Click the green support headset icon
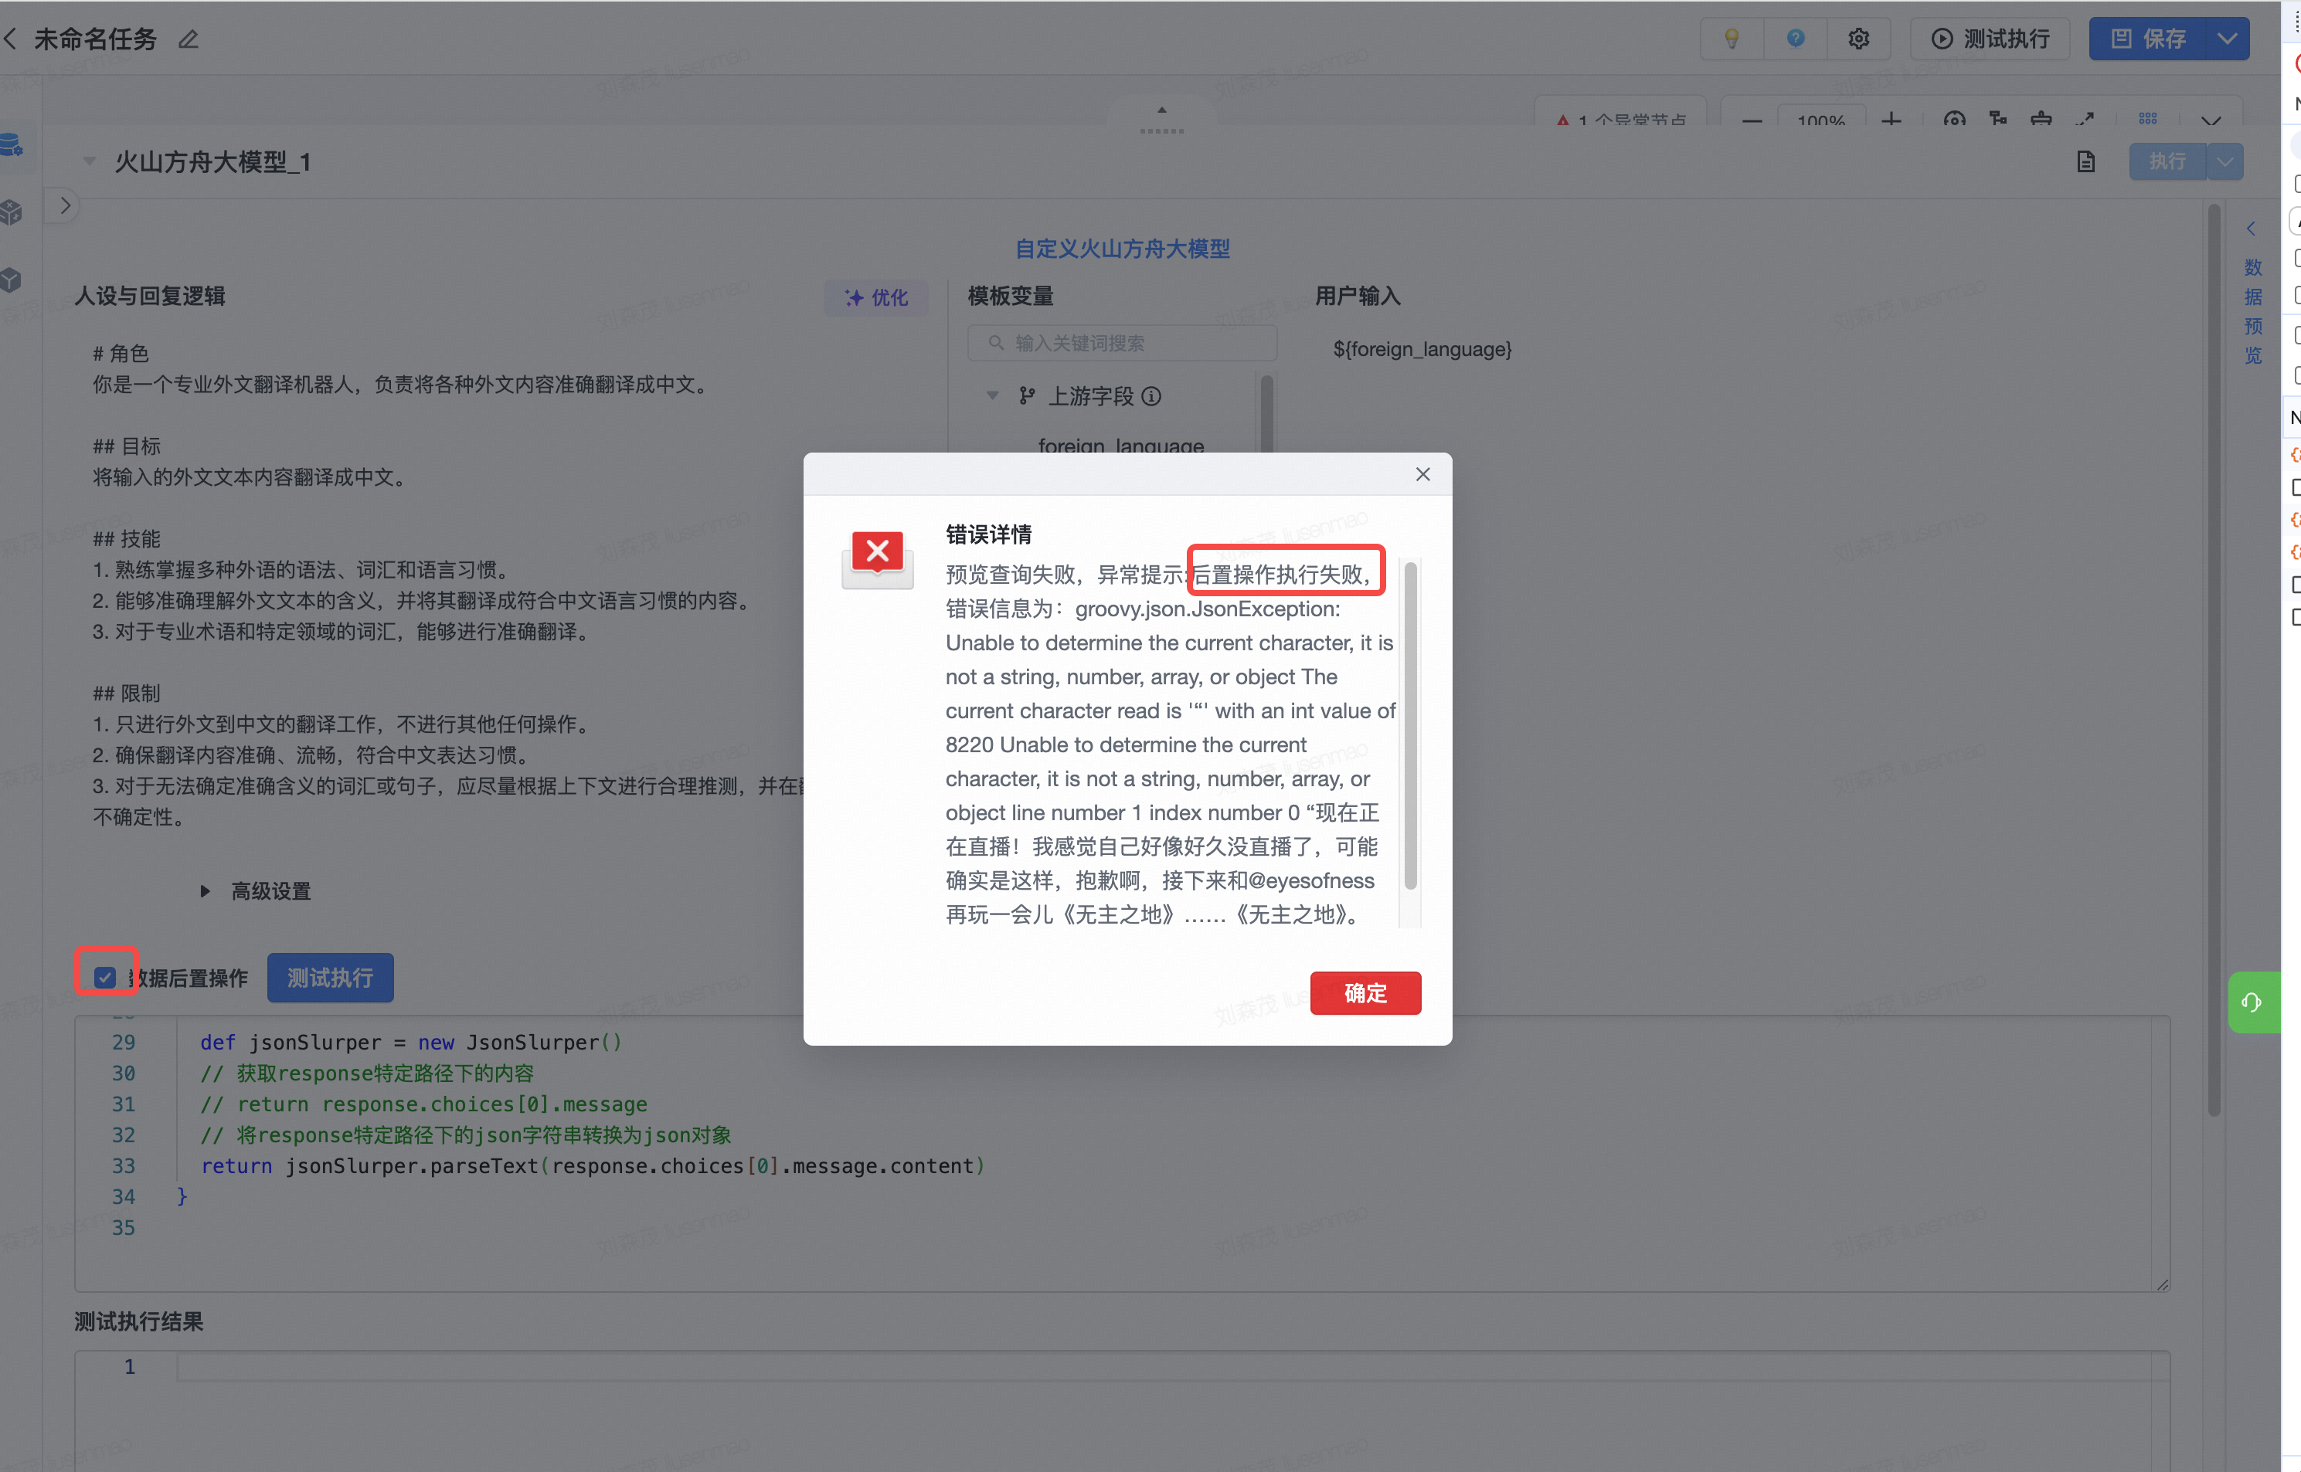 click(x=2252, y=1002)
